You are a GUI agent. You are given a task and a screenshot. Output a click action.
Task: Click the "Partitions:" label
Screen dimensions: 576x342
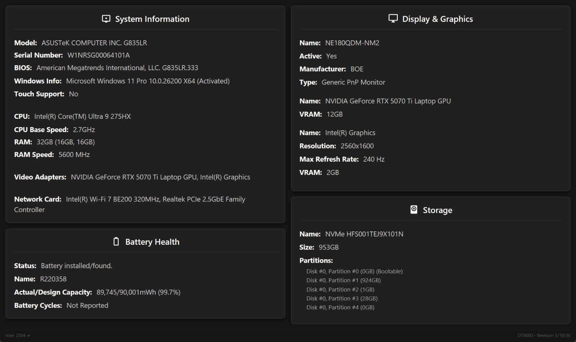(x=316, y=261)
